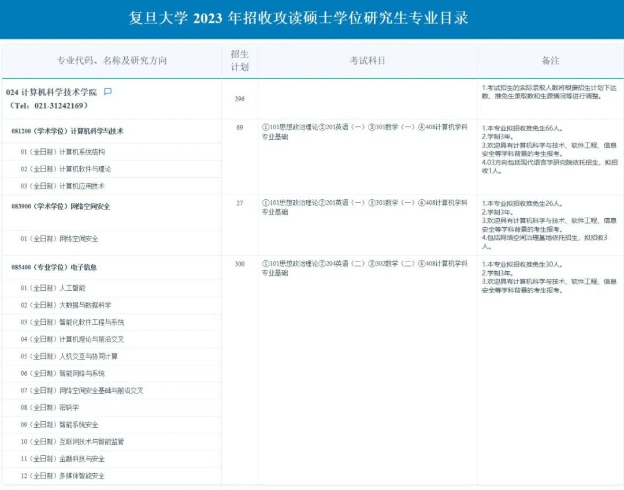Click the 备注 column header
Viewport: 624px width, 490px height.
[551, 61]
